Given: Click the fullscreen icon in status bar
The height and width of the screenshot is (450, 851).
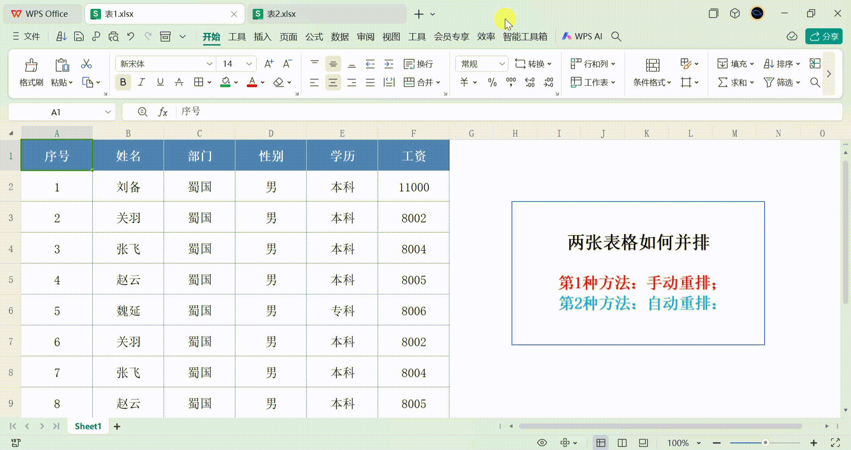Looking at the screenshot, I should tap(835, 442).
